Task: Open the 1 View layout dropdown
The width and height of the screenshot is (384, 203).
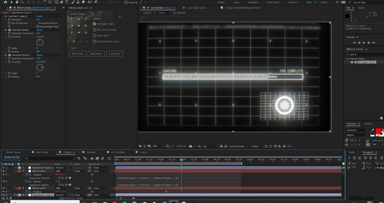Action: pos(257,146)
